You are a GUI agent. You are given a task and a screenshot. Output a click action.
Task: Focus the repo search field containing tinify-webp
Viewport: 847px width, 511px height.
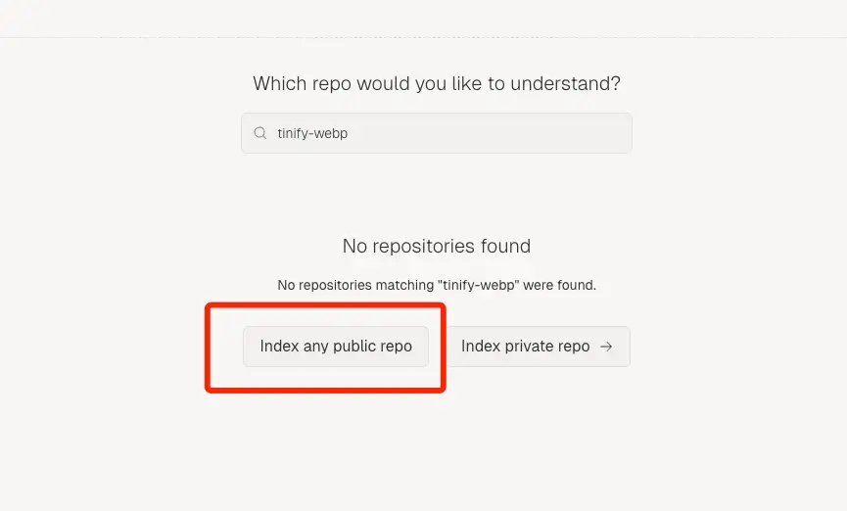(437, 133)
